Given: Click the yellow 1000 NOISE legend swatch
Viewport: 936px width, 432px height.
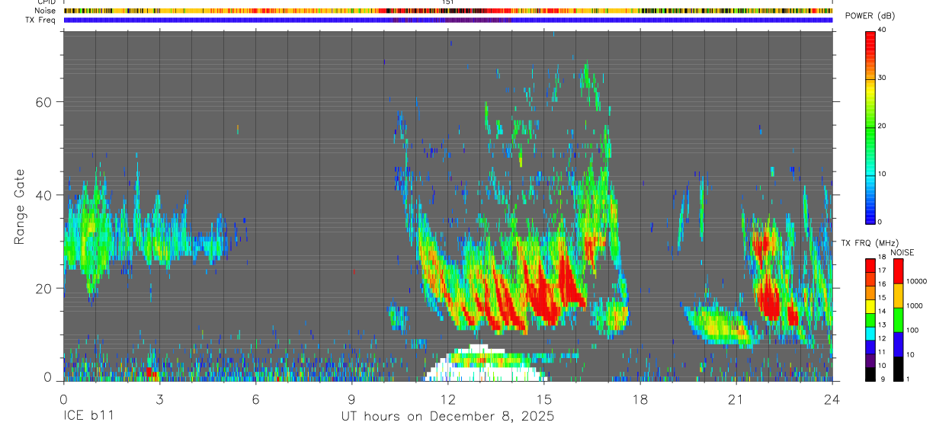Looking at the screenshot, I should (x=898, y=295).
